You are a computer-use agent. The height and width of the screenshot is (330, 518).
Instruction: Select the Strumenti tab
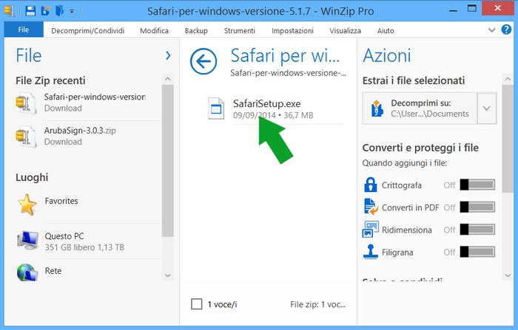240,31
